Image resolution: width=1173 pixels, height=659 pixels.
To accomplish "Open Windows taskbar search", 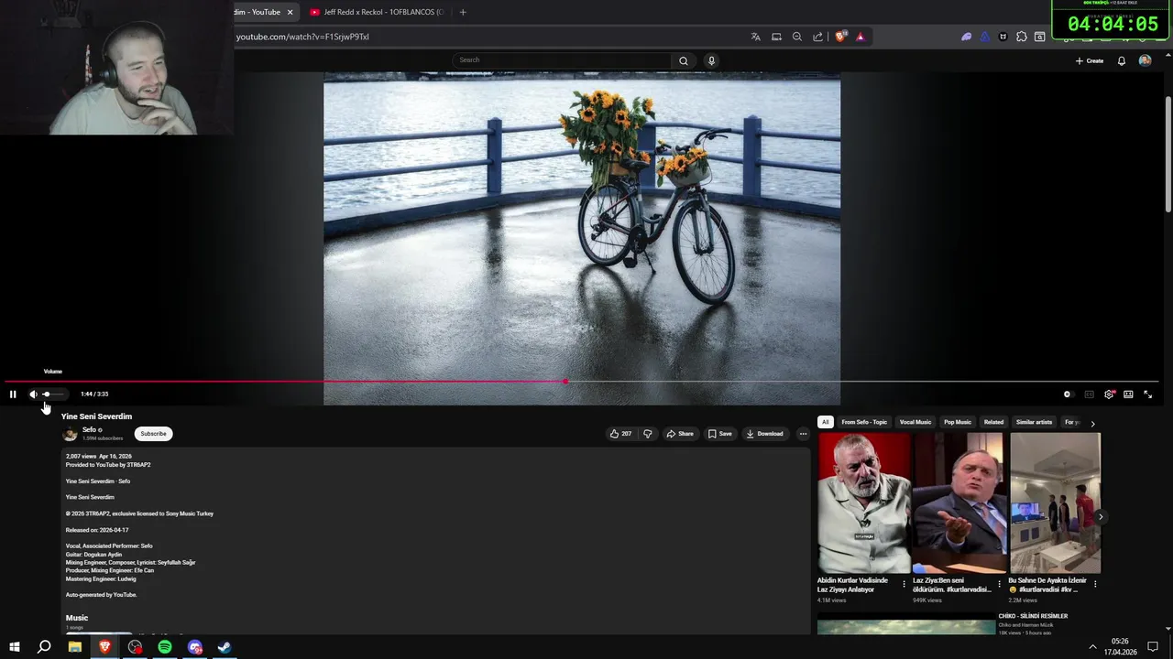I will (44, 647).
